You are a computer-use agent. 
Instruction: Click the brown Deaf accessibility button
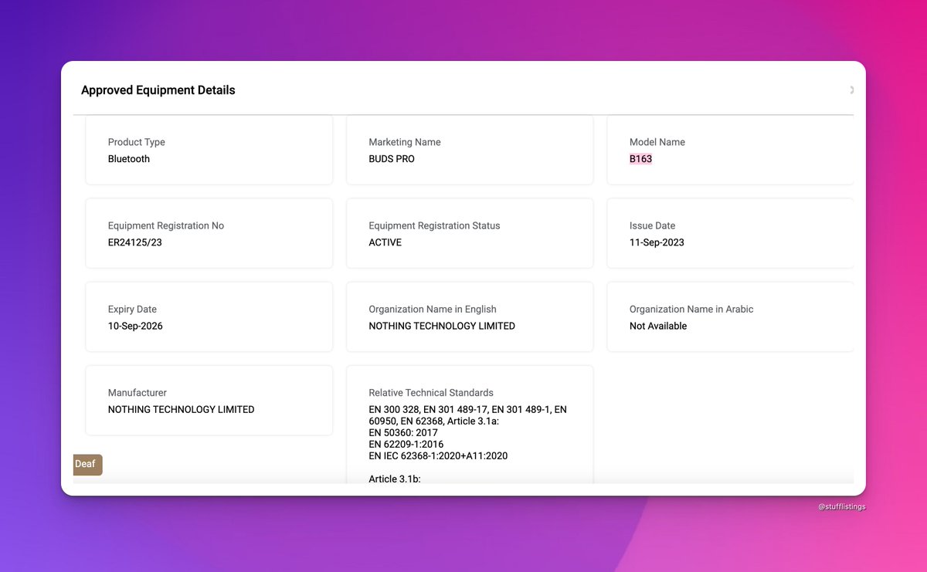87,465
